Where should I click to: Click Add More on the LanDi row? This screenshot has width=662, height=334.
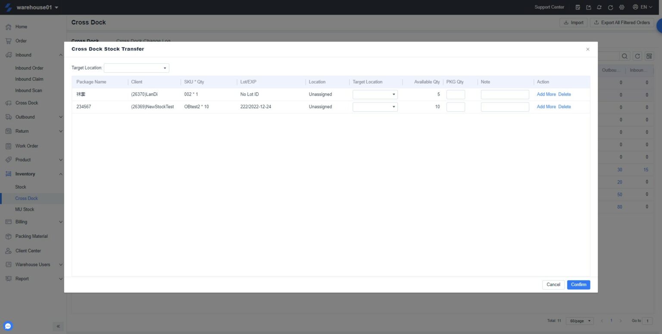546,94
